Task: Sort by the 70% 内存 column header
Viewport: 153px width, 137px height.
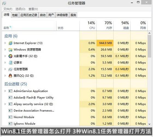Action: pos(105,26)
